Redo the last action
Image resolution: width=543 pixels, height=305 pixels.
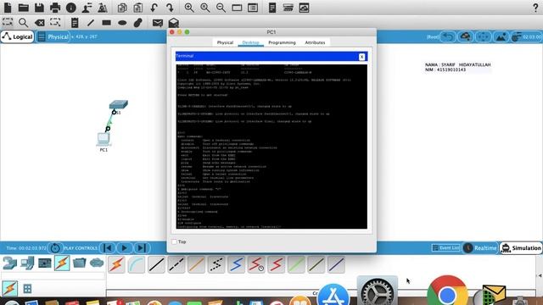click(x=170, y=8)
